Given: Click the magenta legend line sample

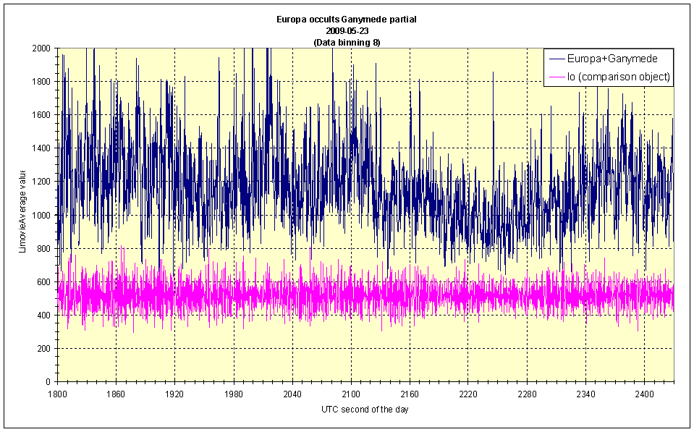Looking at the screenshot, I should point(557,77).
